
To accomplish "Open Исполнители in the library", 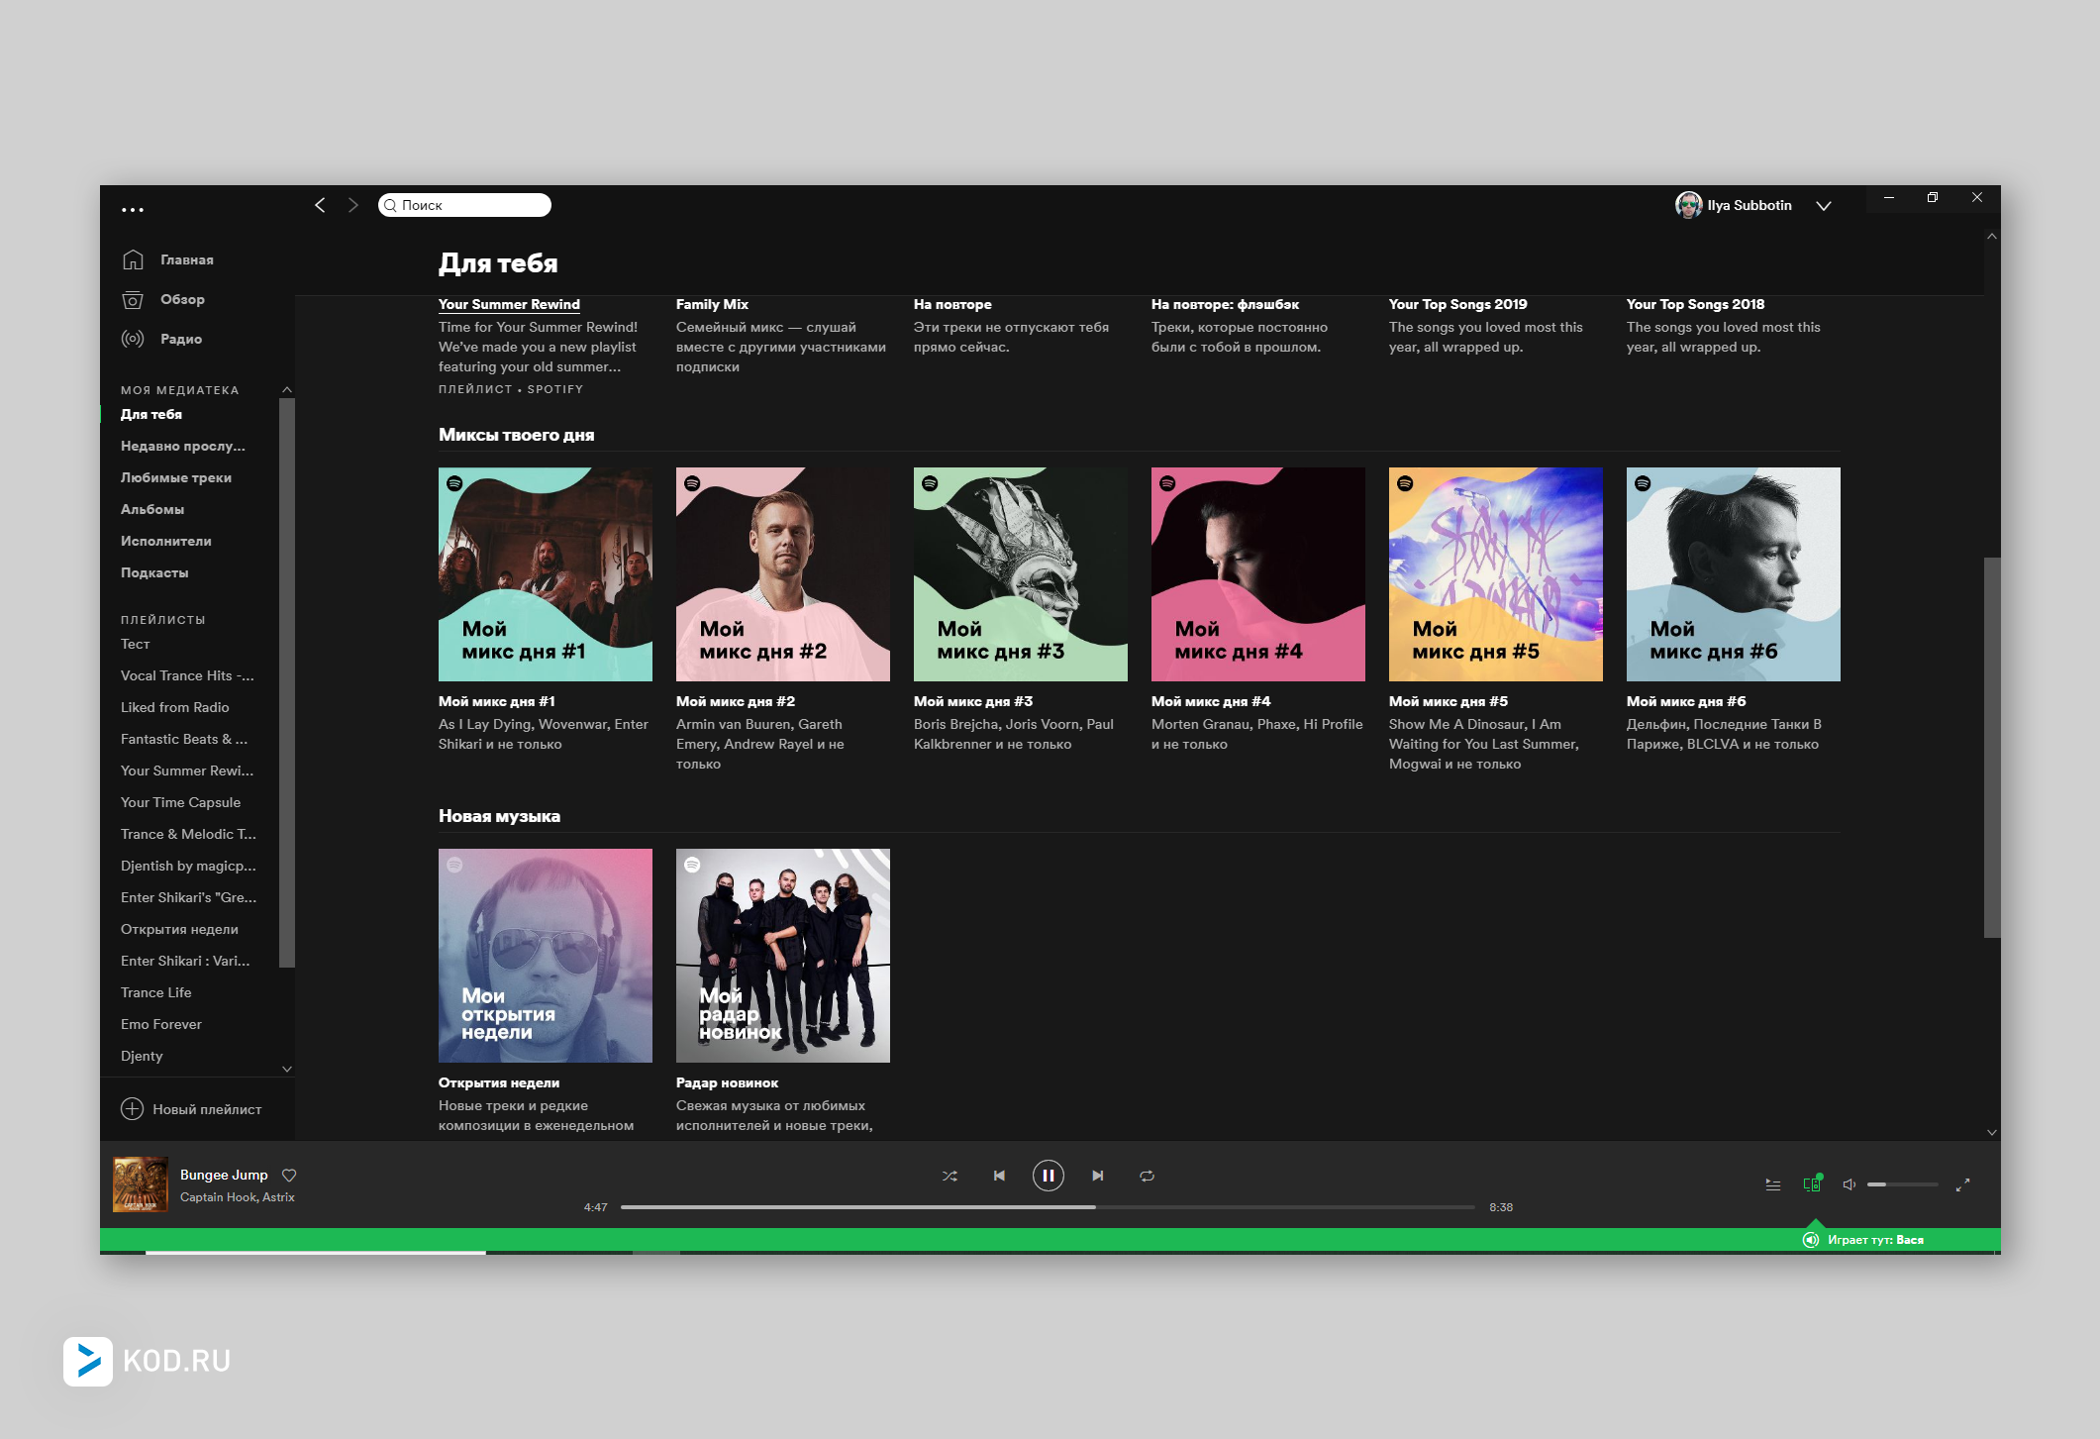I will pyautogui.click(x=166, y=541).
